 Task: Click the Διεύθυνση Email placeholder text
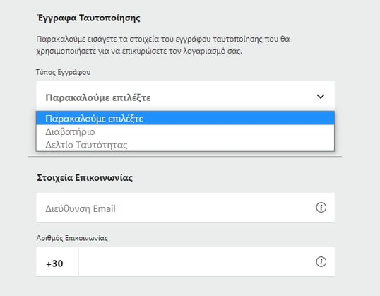(x=81, y=208)
